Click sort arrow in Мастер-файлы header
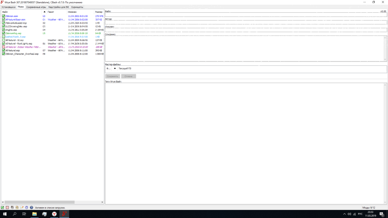Image resolution: width=388 pixels, height=218 pixels. coord(114,69)
